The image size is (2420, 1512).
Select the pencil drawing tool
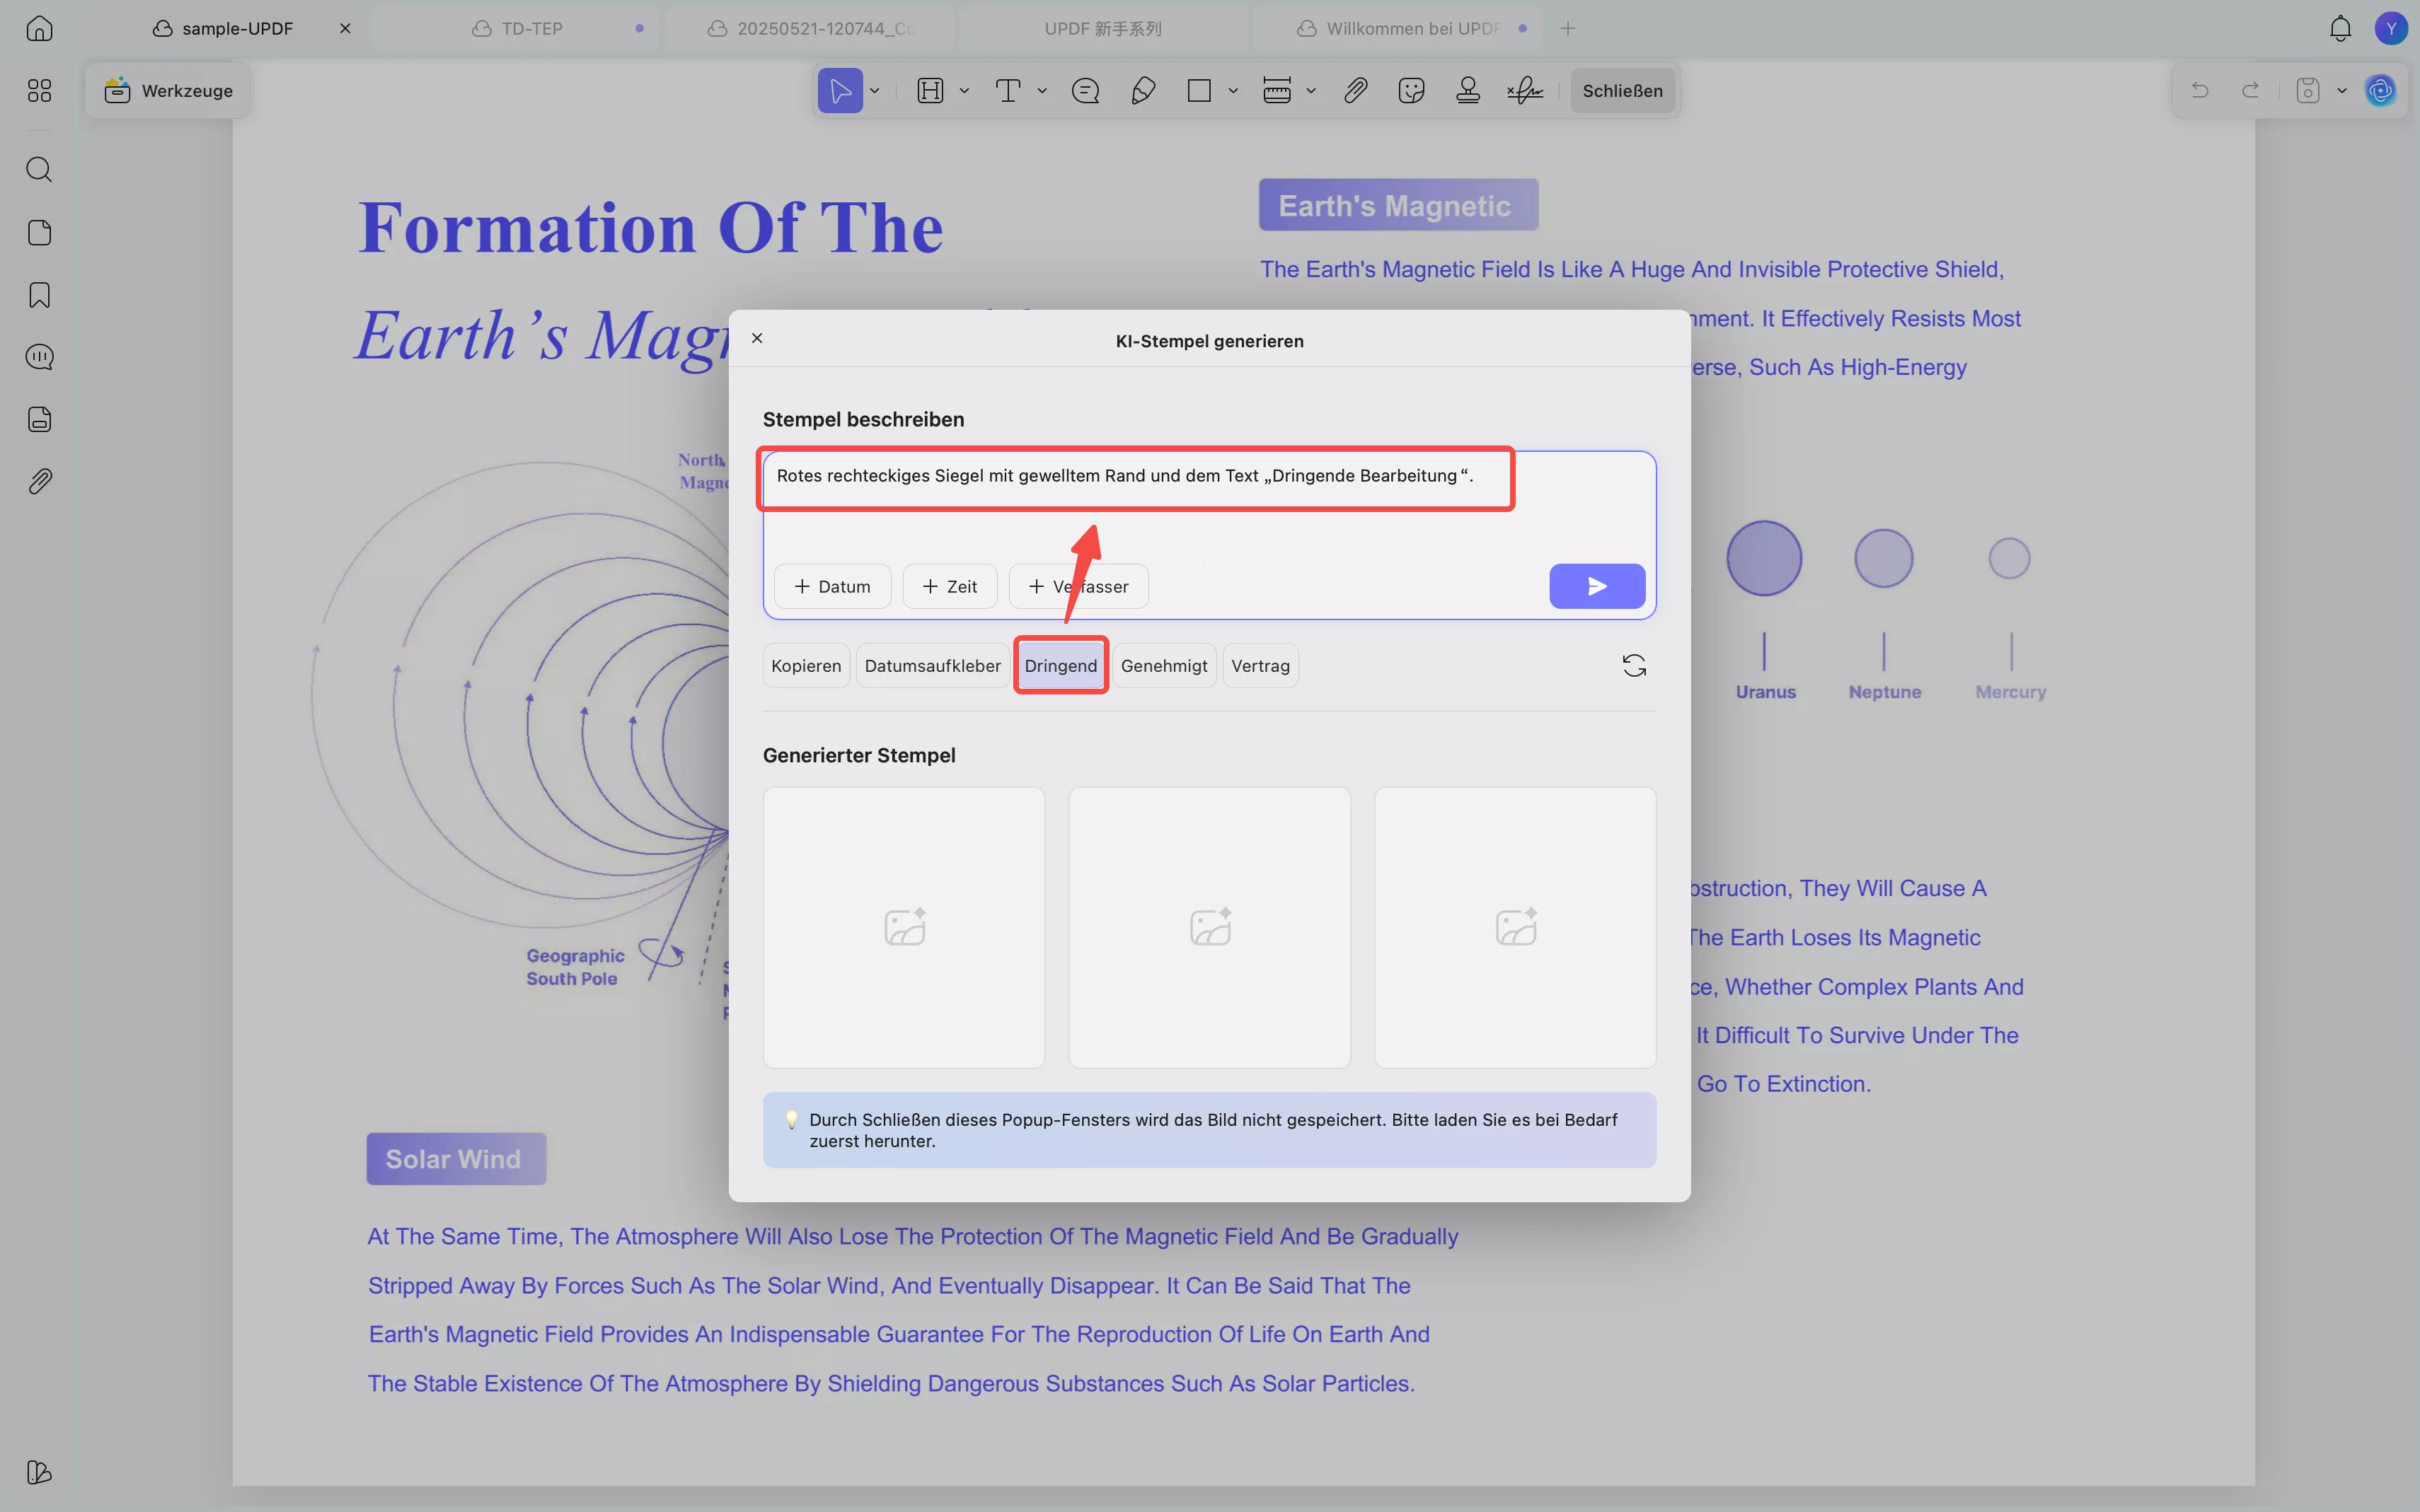tap(1143, 91)
